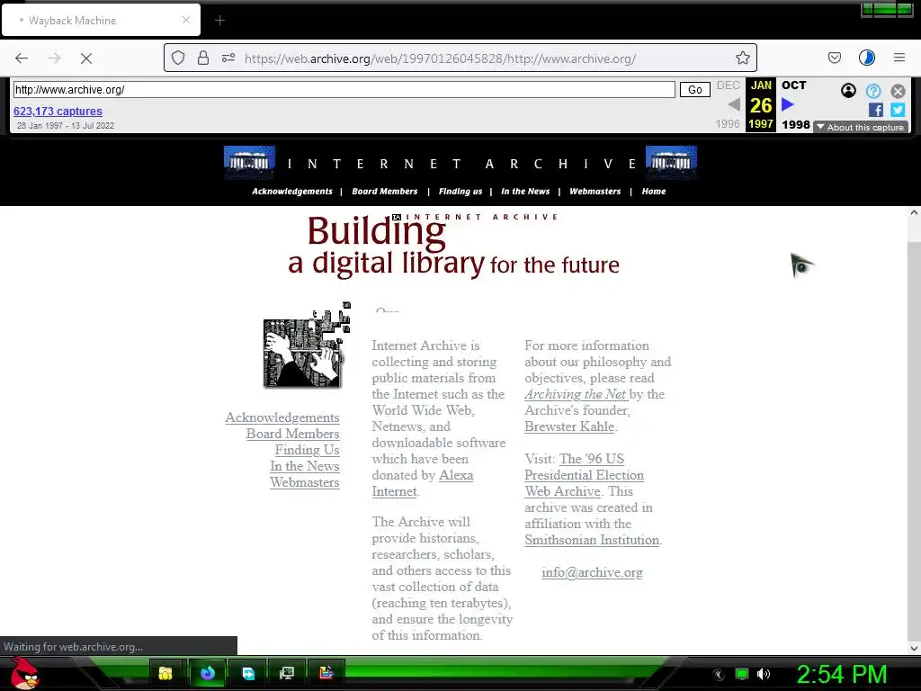Screen dimensions: 921x691
Task: Click the hands and books image
Action: pyautogui.click(x=306, y=345)
